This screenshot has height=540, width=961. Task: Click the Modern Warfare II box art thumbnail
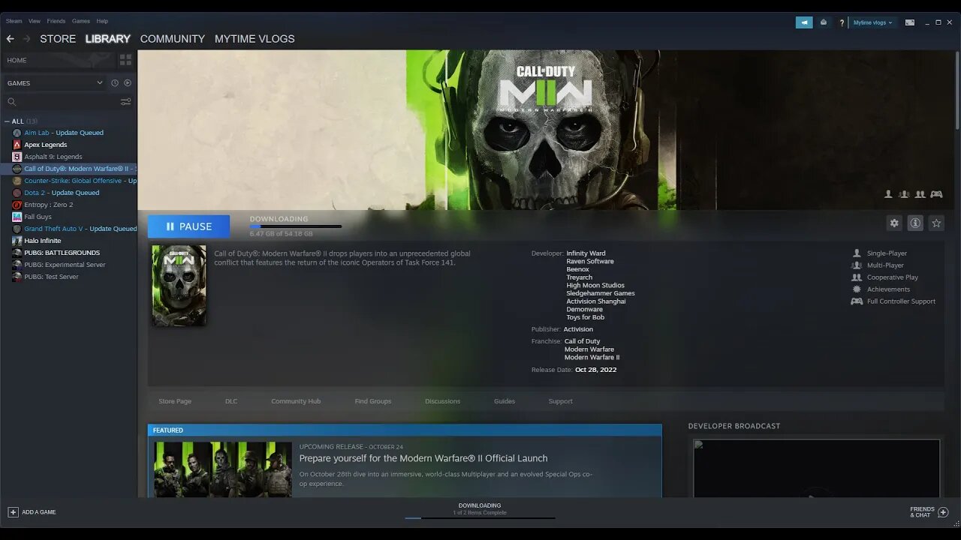pos(179,285)
